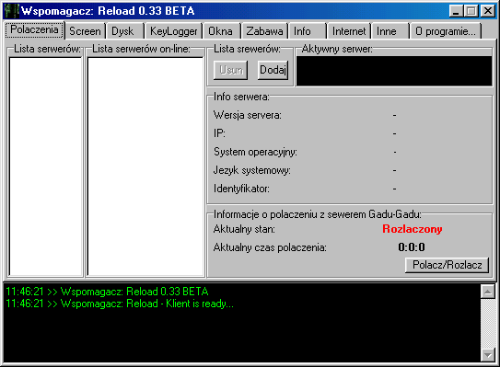Open the Zabawa tab
The width and height of the screenshot is (500, 367).
point(264,31)
